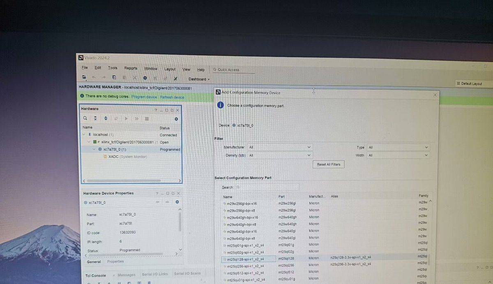This screenshot has width=493, height=284.
Task: Click the run trigger play icon
Action: (126, 119)
